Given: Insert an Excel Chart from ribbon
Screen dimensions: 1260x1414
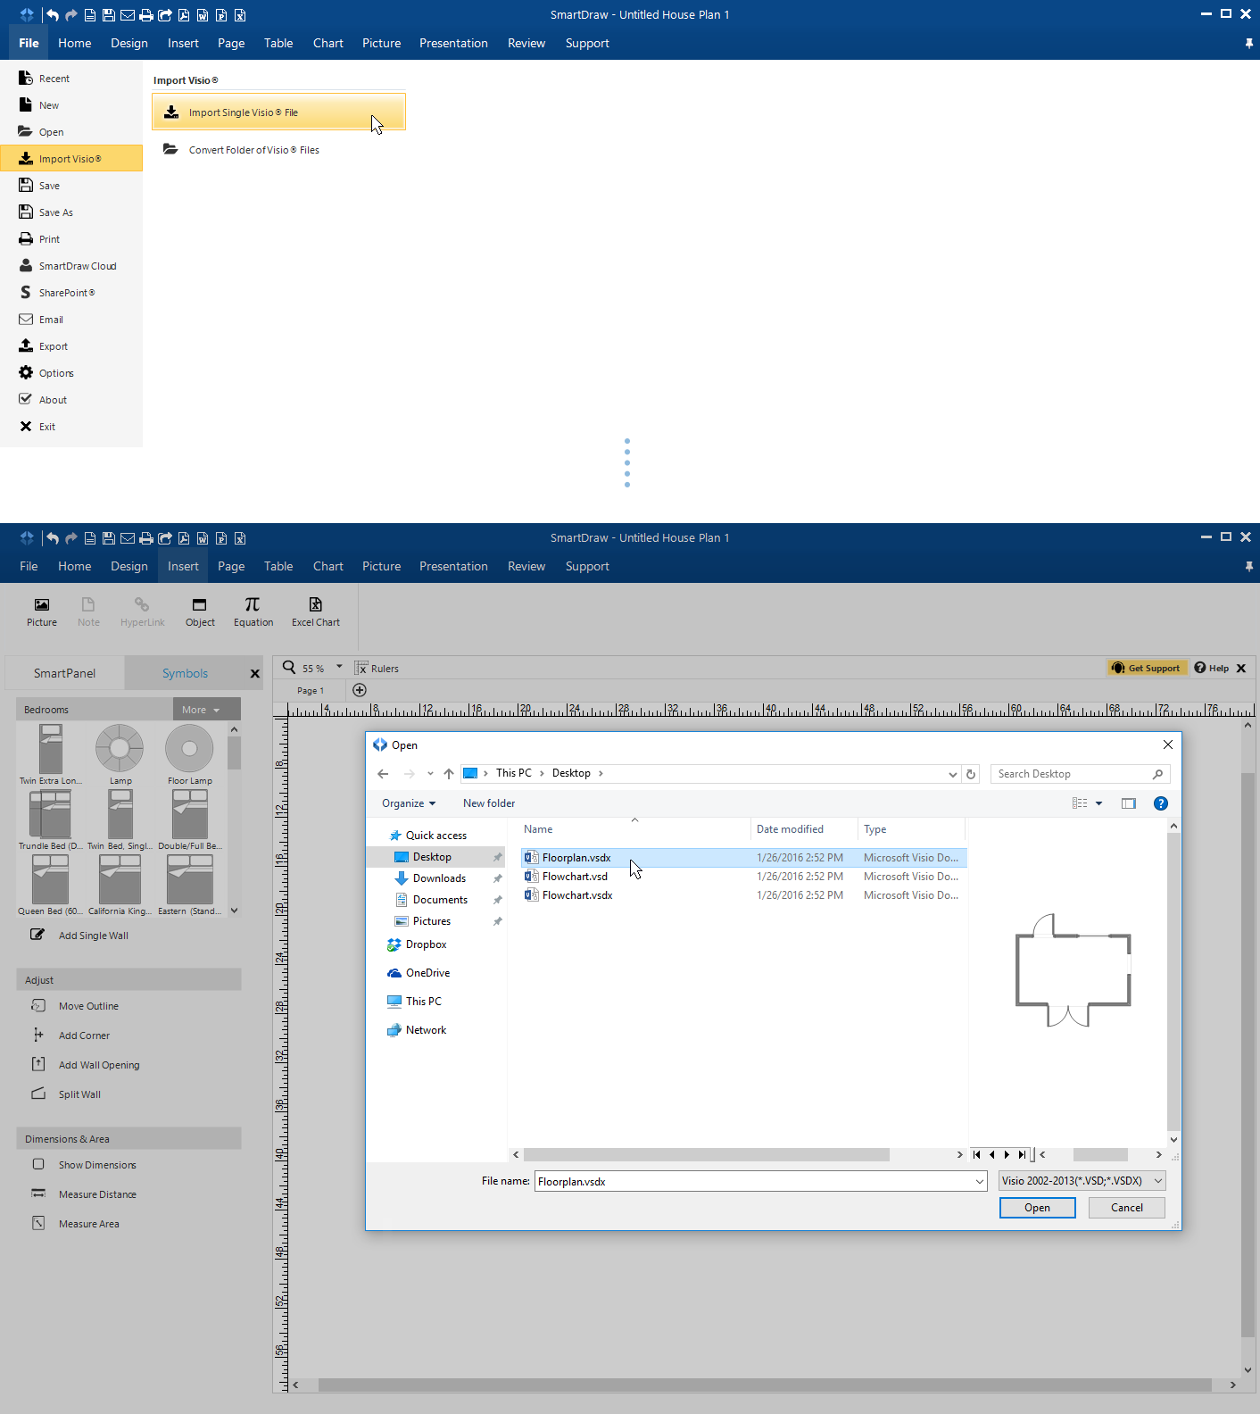Looking at the screenshot, I should tap(316, 612).
